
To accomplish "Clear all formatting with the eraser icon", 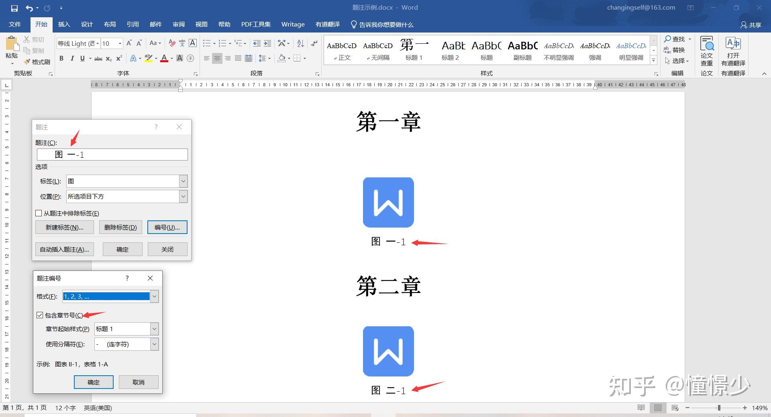I will point(172,43).
